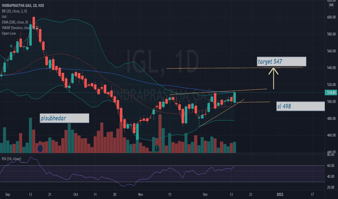The height and width of the screenshot is (199, 338).
Task: Click the 580.00 price axis label
Action: [x=331, y=34]
